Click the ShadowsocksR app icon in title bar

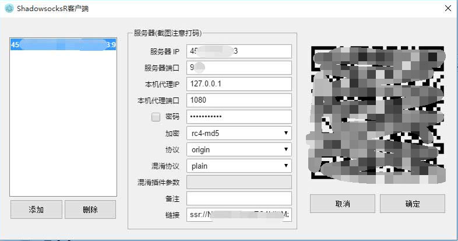pos(9,8)
